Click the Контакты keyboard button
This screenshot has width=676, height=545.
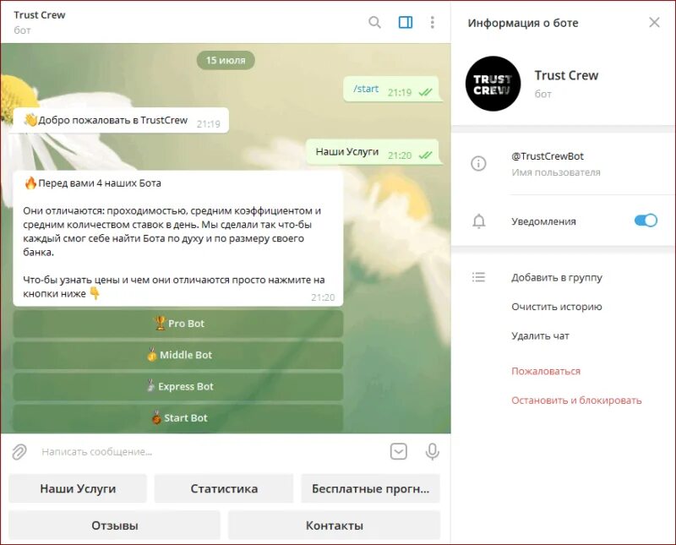coord(334,526)
